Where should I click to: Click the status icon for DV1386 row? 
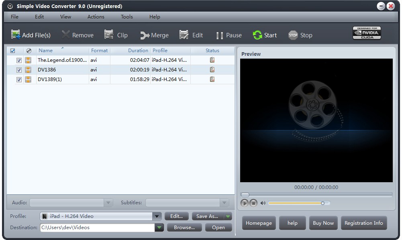coord(212,69)
